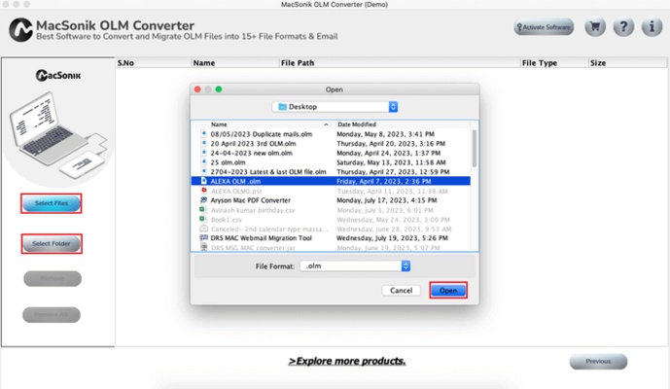The height and width of the screenshot is (389, 670).
Task: Open the File Format .olm dropdown
Action: (355, 265)
